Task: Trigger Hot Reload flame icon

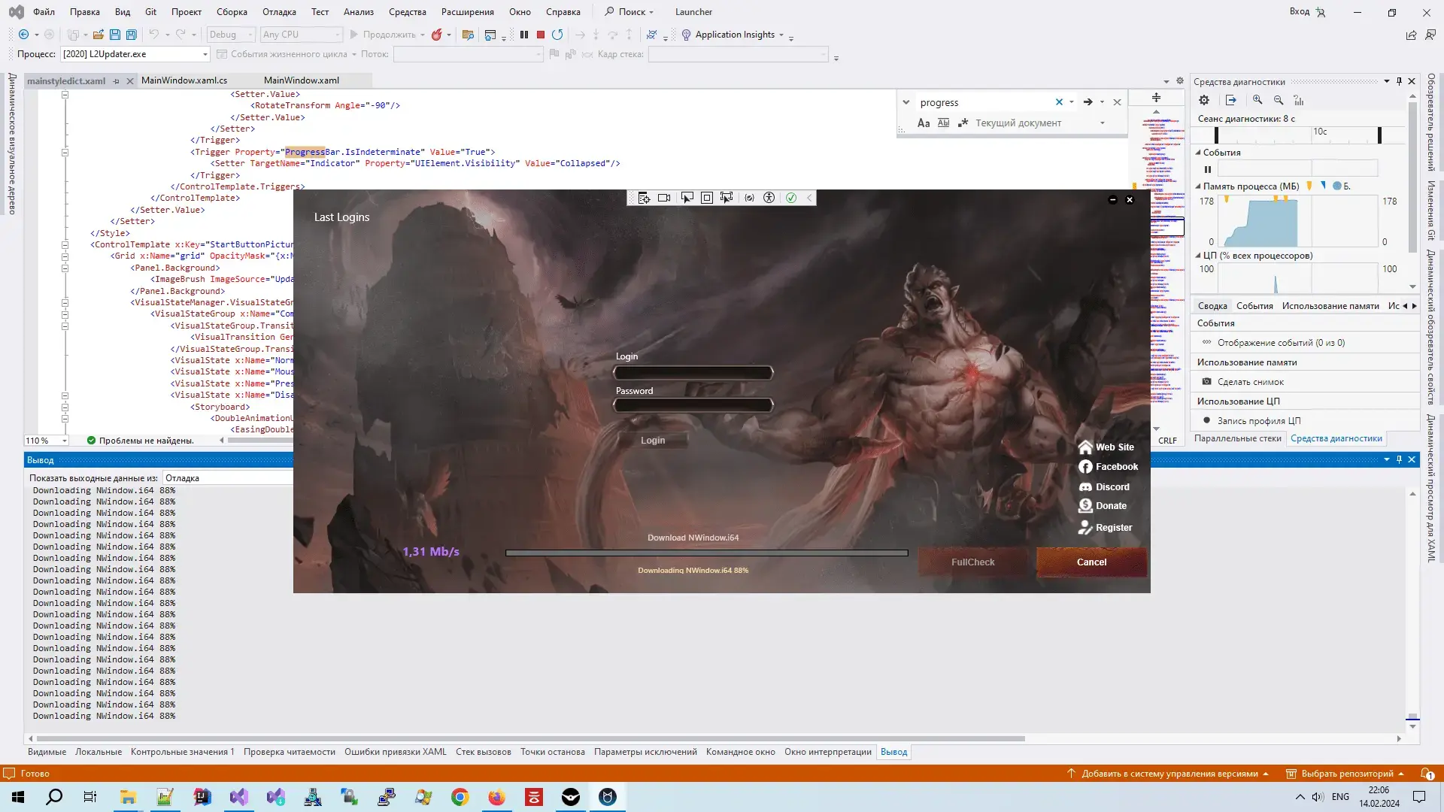Action: coord(436,35)
